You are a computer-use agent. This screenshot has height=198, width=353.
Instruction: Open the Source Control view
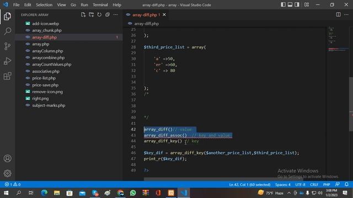coord(7,46)
